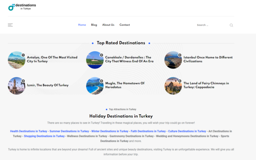Open the Istanbul aerial thumbnail
Screen dimensions: 256x160
(173, 60)
